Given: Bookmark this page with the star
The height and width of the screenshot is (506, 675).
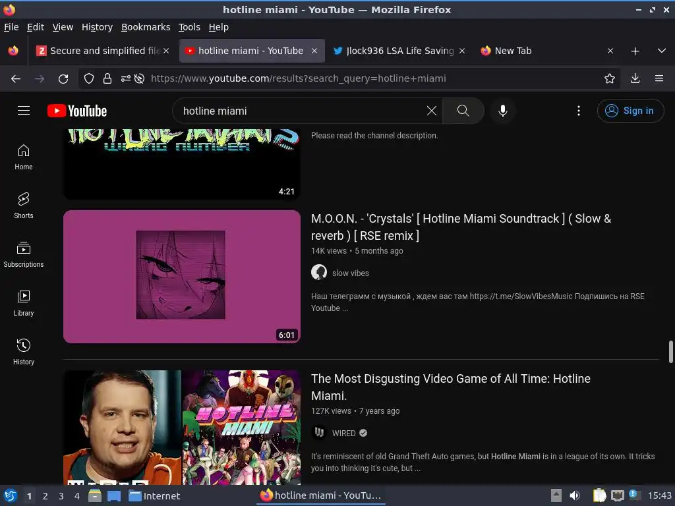Looking at the screenshot, I should pyautogui.click(x=610, y=78).
